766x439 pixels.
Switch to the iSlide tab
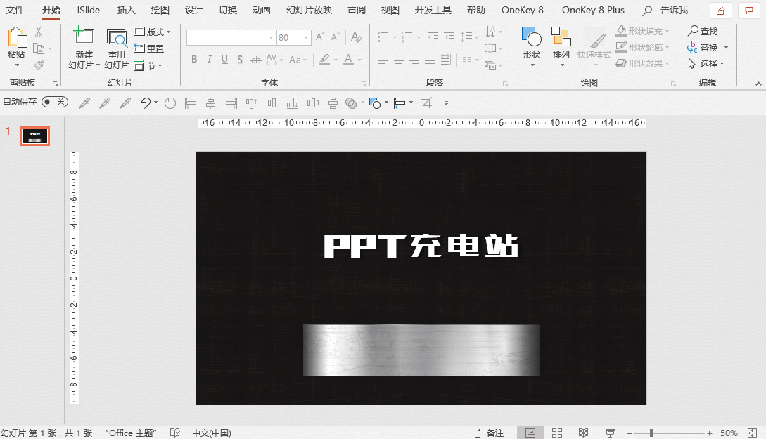tap(89, 10)
